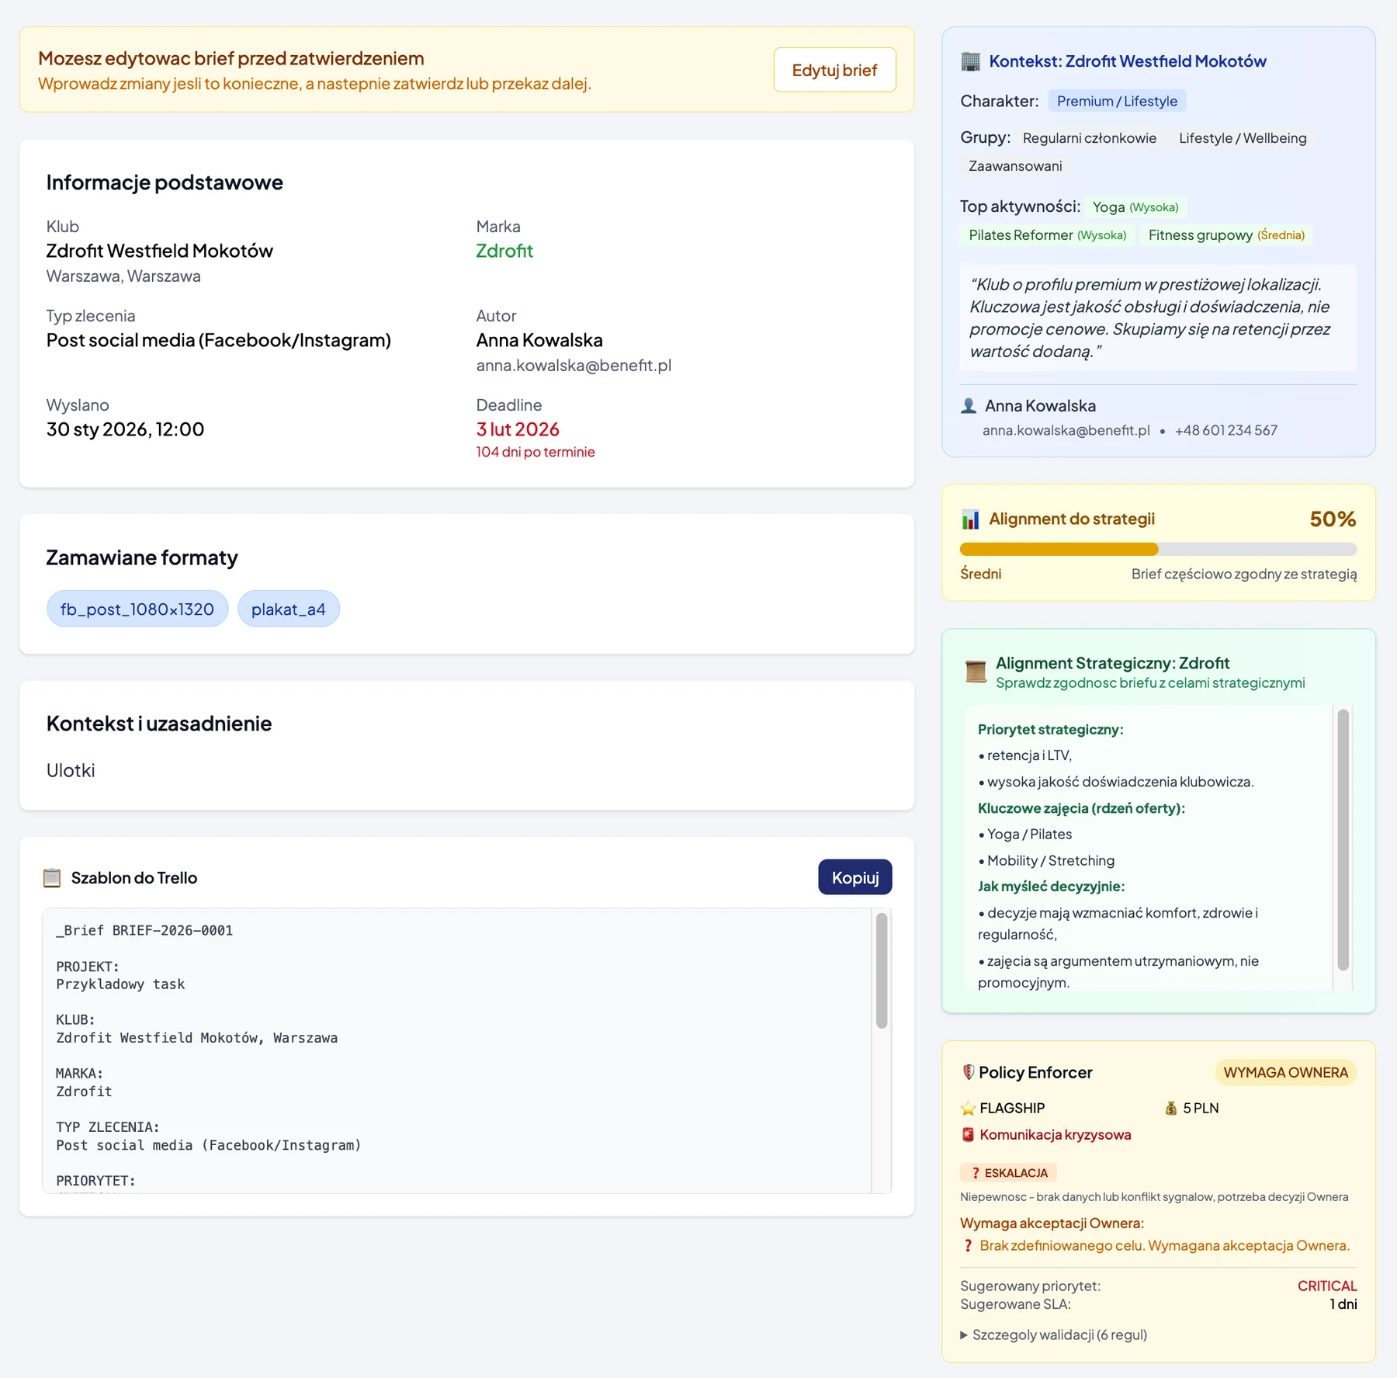Click the money bag icon next to 5 PLN
Image resolution: width=1397 pixels, height=1378 pixels.
(x=1171, y=1108)
